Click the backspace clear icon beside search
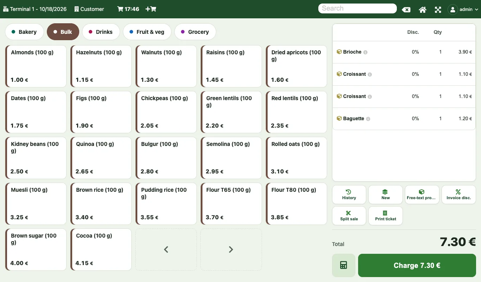Image resolution: width=481 pixels, height=282 pixels. coord(406,10)
